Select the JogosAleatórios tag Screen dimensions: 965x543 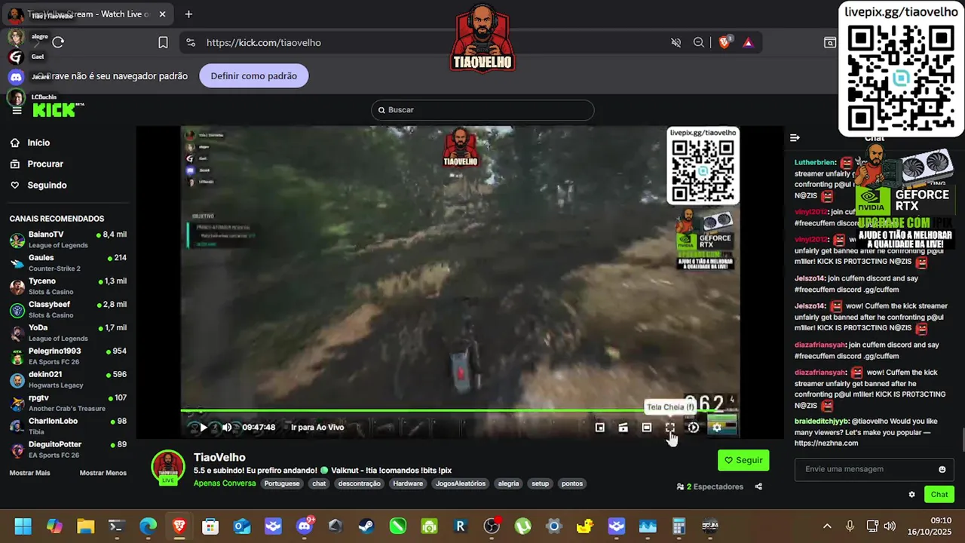pyautogui.click(x=461, y=483)
